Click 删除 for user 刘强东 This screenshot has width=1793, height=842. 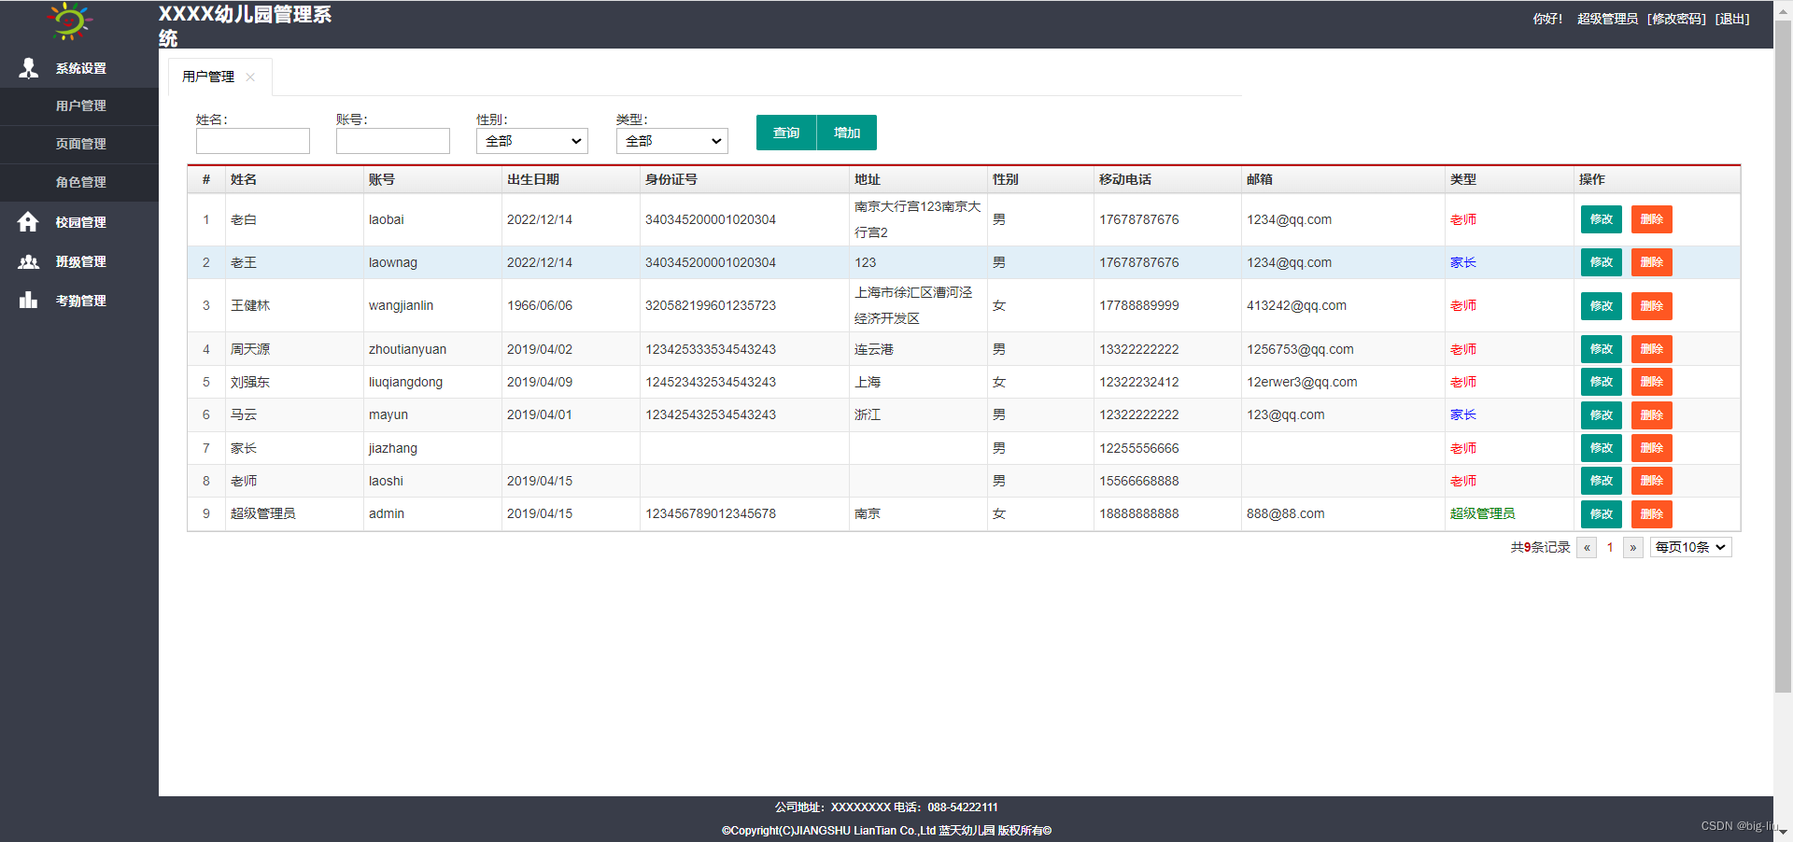pyautogui.click(x=1652, y=382)
